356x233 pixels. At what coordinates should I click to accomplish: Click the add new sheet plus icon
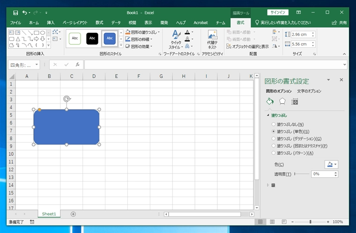point(73,214)
